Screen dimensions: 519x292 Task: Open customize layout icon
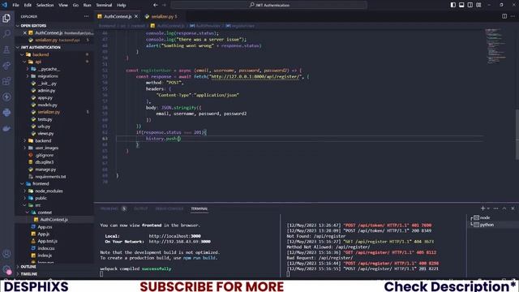pyautogui.click(x=478, y=5)
